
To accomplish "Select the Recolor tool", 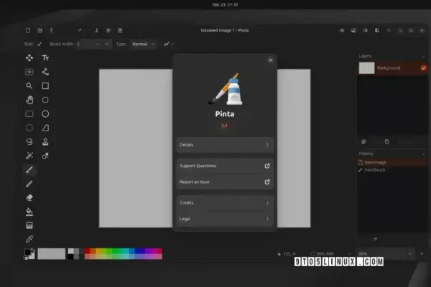I will click(45, 156).
